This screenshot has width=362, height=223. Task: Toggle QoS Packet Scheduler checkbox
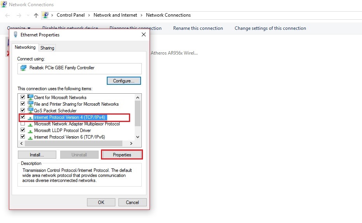point(23,110)
